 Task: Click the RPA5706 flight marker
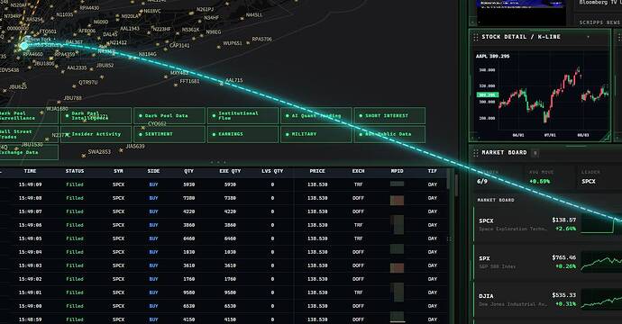(248, 42)
